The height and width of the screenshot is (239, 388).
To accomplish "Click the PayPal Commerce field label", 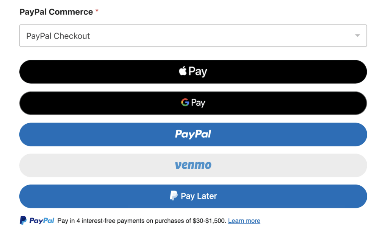I will click(x=56, y=12).
